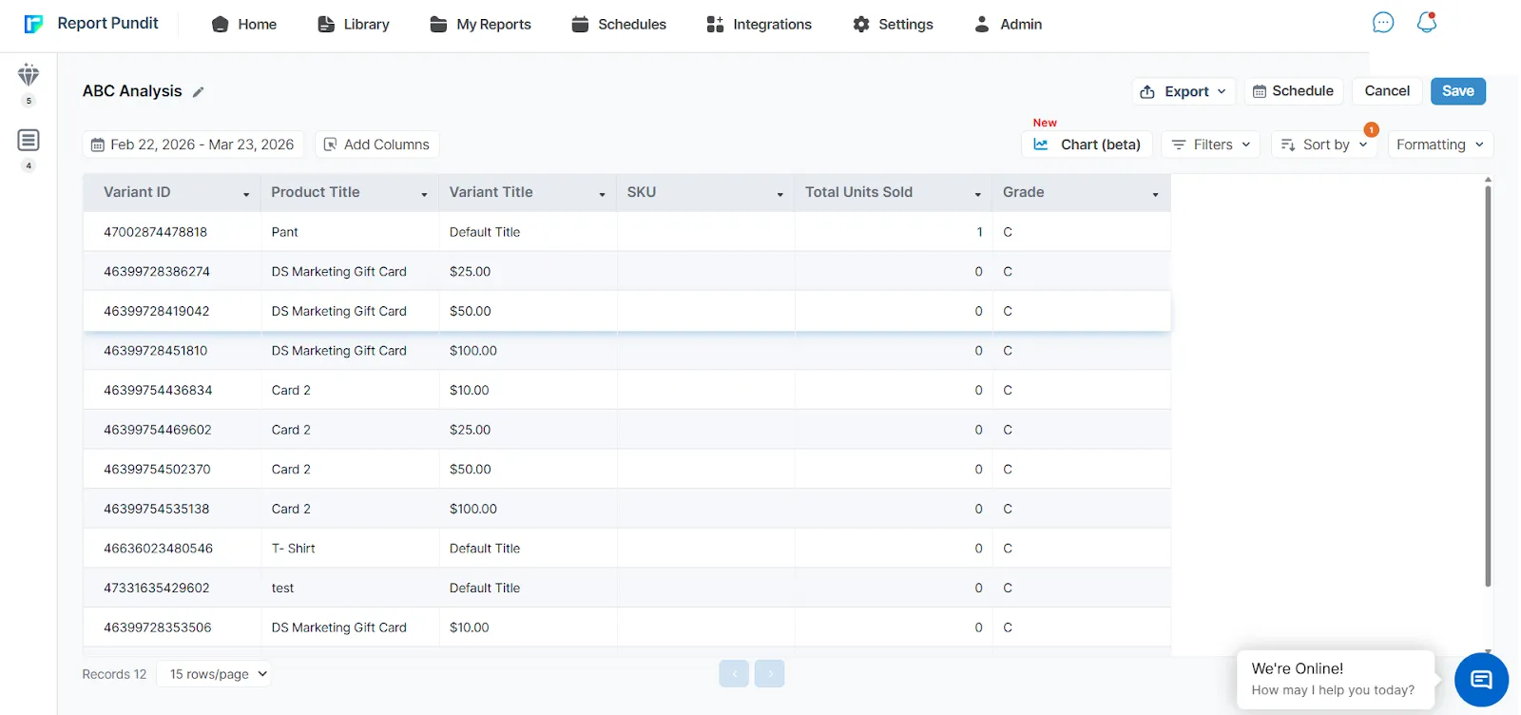This screenshot has height=715, width=1521.
Task: Click the table vertical scrollbar
Action: 1488,385
